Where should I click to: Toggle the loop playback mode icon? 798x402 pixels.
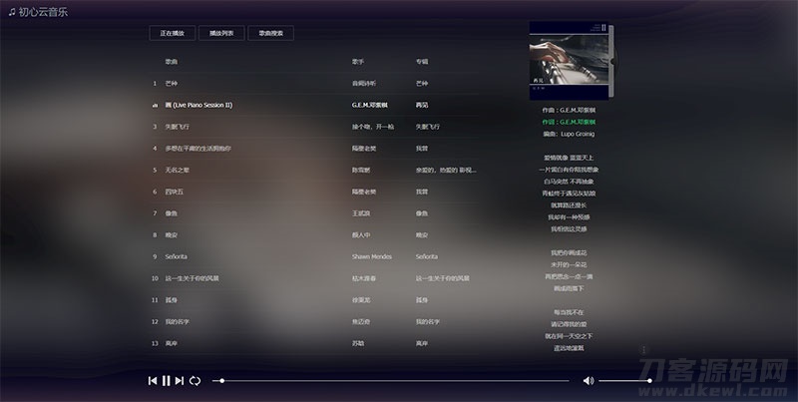coord(196,380)
